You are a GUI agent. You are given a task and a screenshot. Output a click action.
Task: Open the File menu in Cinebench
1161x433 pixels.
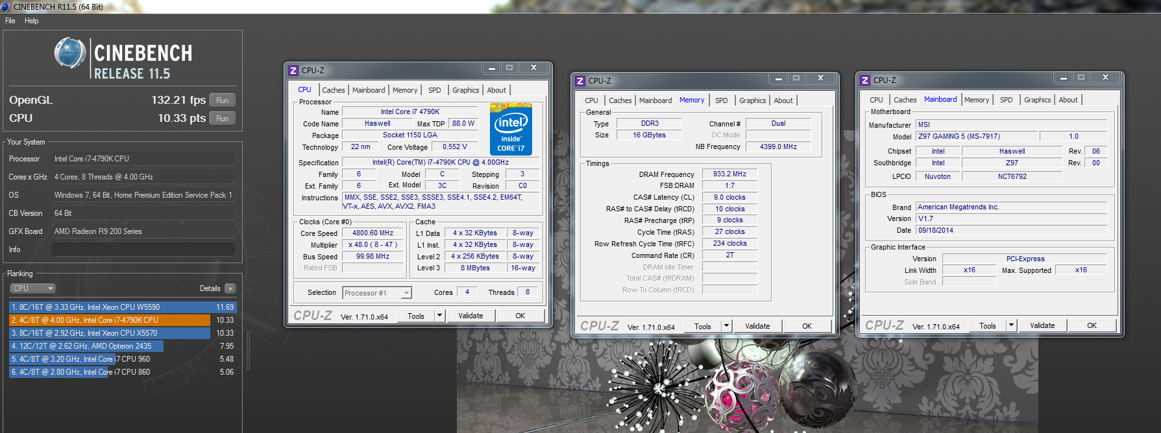click(x=10, y=21)
